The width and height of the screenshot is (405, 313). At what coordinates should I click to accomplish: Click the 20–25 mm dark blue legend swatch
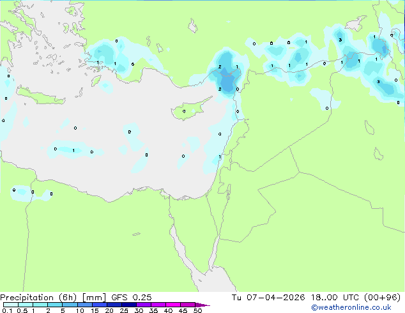point(114,305)
